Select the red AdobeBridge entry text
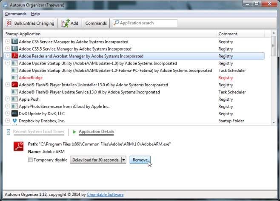The width and height of the screenshot is (280, 201). [31, 78]
